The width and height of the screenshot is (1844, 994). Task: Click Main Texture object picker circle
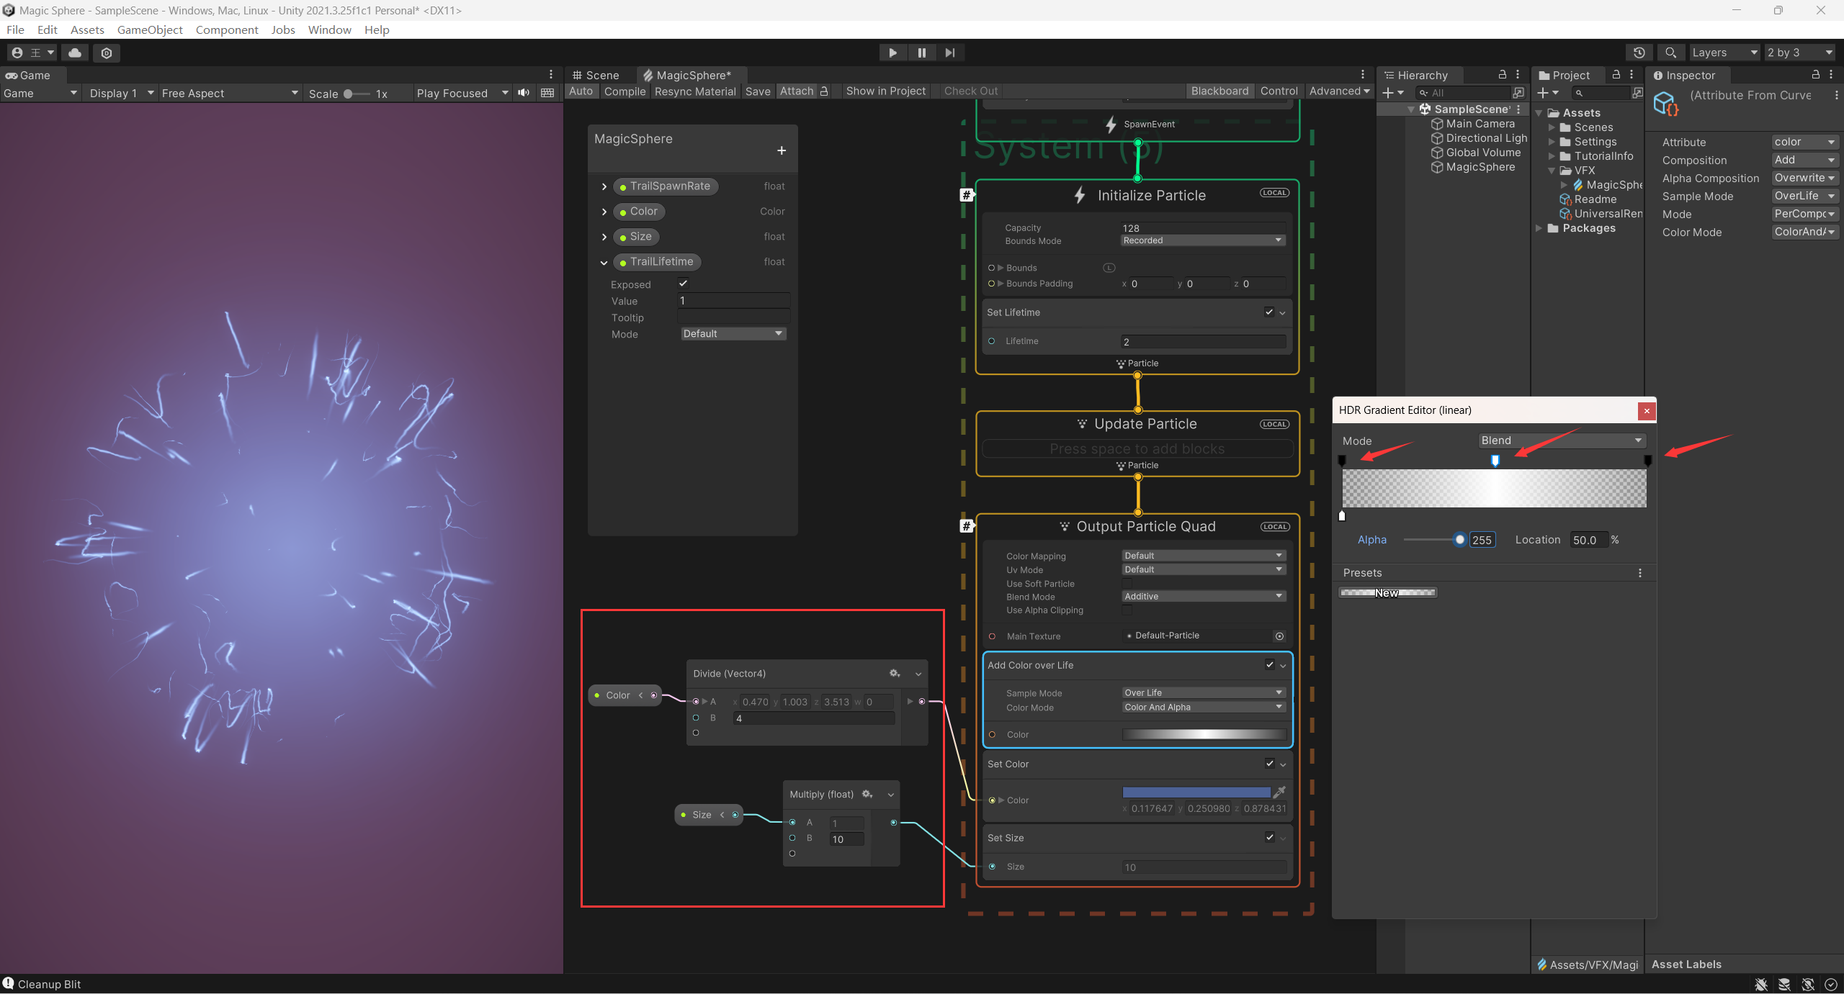pyautogui.click(x=1279, y=636)
